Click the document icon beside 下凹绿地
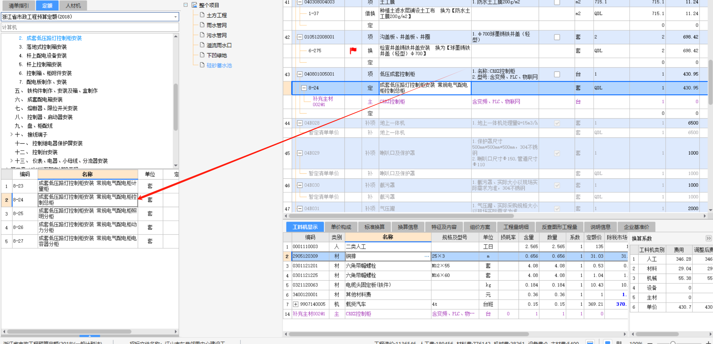The height and width of the screenshot is (344, 713). [202, 55]
